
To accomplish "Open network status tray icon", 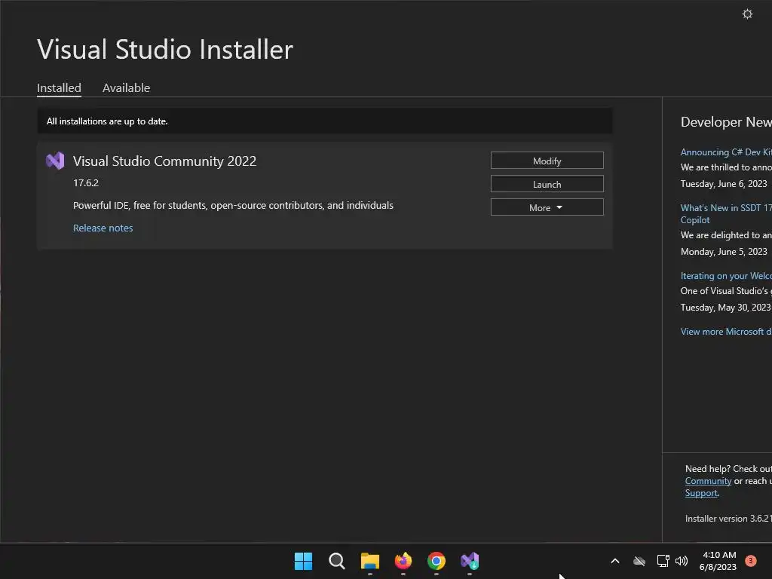I will point(663,561).
